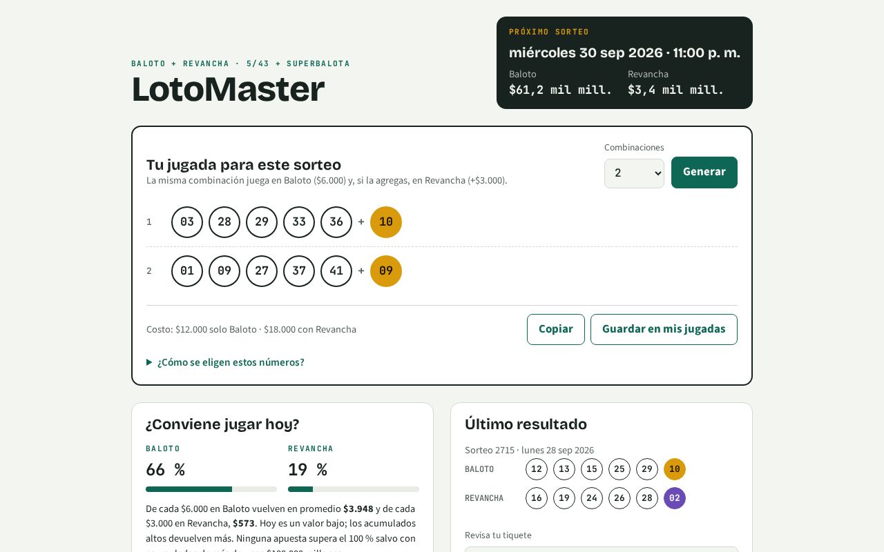The width and height of the screenshot is (884, 552).
Task: Click ball 28 in combination 1
Action: [x=224, y=222]
